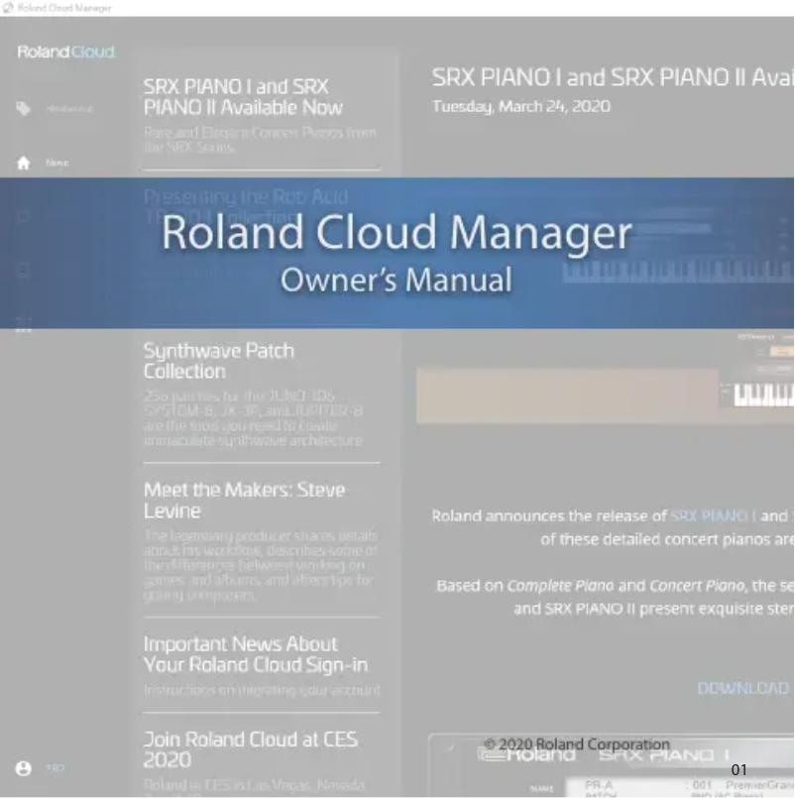Click the Roland Cloud Manager title bar icon

7,7
